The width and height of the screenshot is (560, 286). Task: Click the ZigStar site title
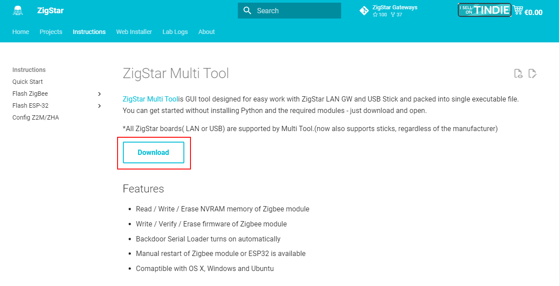50,11
